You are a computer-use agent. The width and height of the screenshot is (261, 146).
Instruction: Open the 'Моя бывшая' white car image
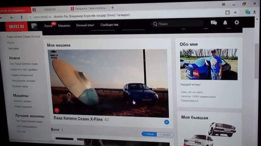[210, 134]
